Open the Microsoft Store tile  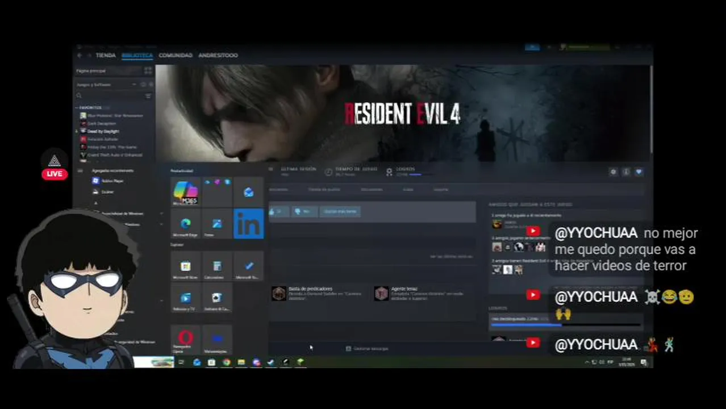(185, 266)
